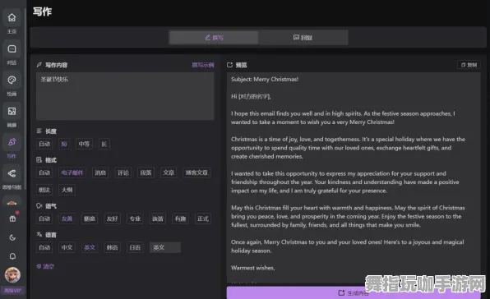Open the 画廊 gallery icon in sidebar
Image resolution: width=490 pixels, height=299 pixels.
point(12,112)
